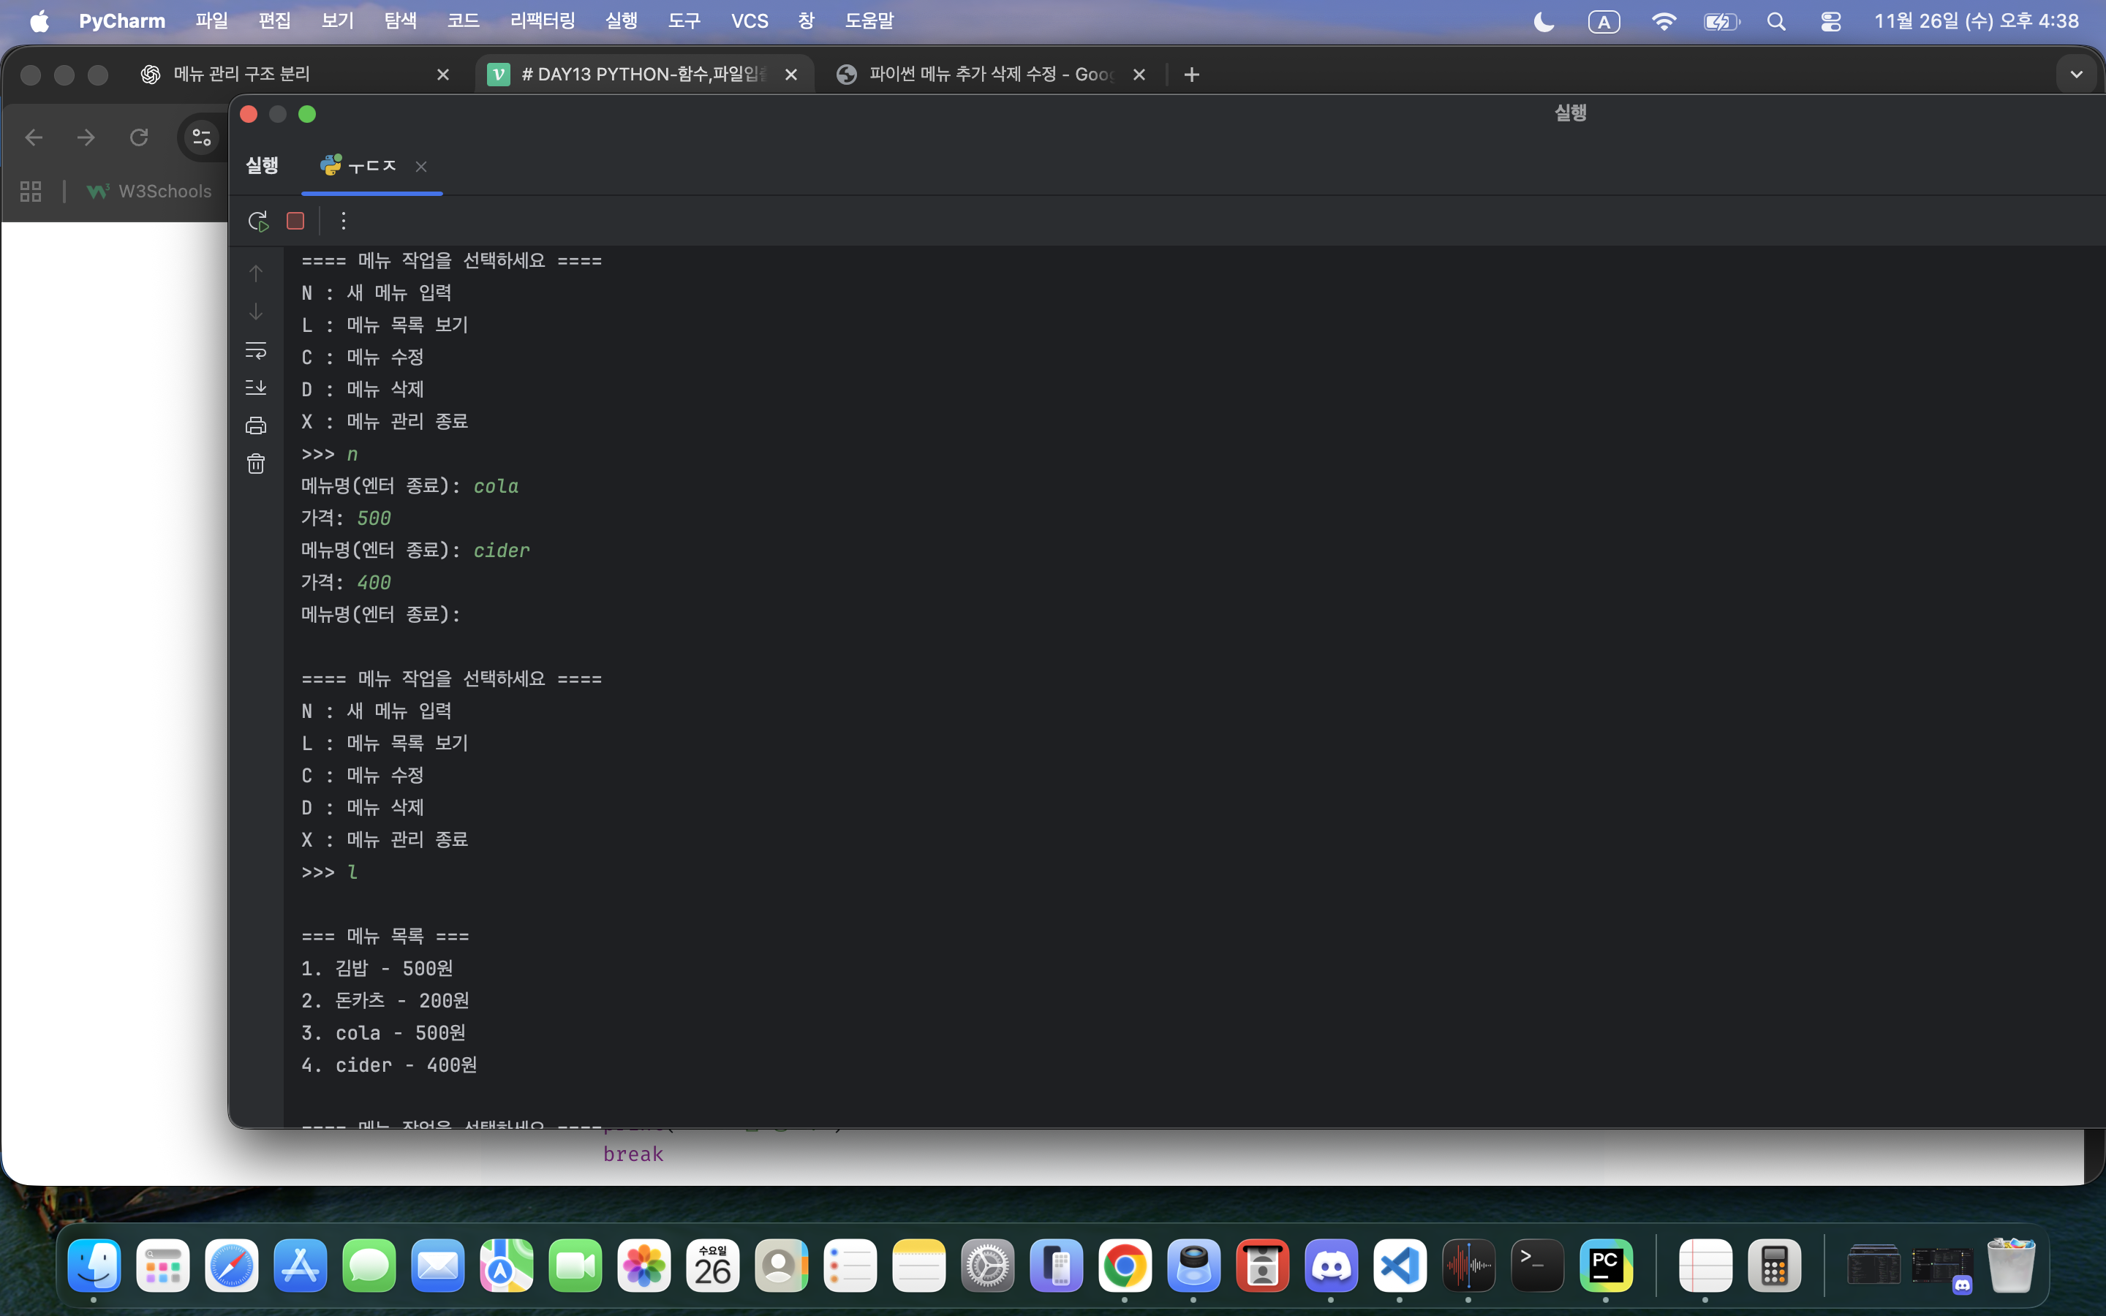
Task: Toggle scroll to end of output
Action: pyautogui.click(x=256, y=387)
